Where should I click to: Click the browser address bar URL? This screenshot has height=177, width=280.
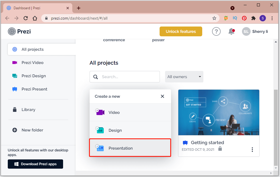coord(79,18)
